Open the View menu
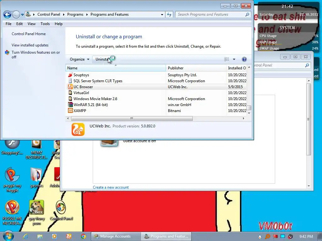322x241 pixels. click(x=31, y=24)
